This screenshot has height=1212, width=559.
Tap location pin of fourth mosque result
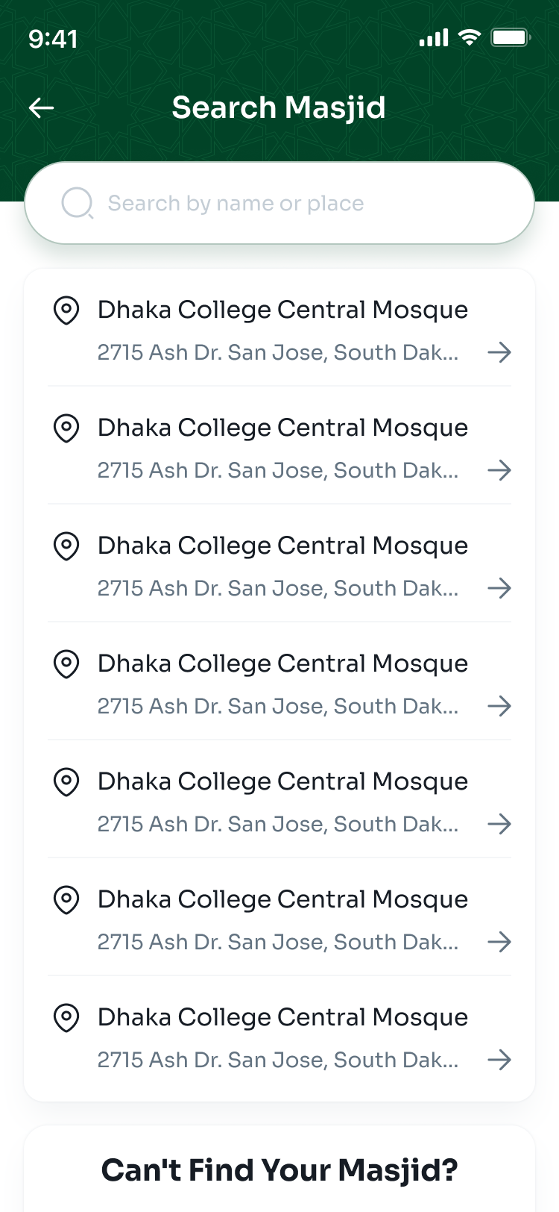coord(66,663)
